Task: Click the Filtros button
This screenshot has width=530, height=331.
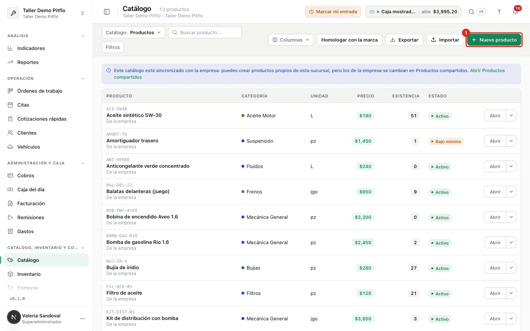Action: click(x=113, y=47)
